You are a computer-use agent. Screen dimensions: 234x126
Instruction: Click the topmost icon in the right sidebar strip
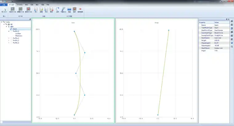point(232,21)
